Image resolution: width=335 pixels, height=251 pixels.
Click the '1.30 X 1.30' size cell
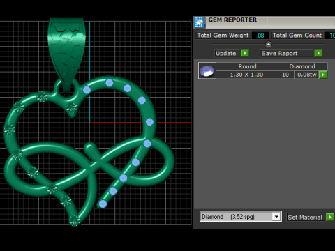coord(246,75)
